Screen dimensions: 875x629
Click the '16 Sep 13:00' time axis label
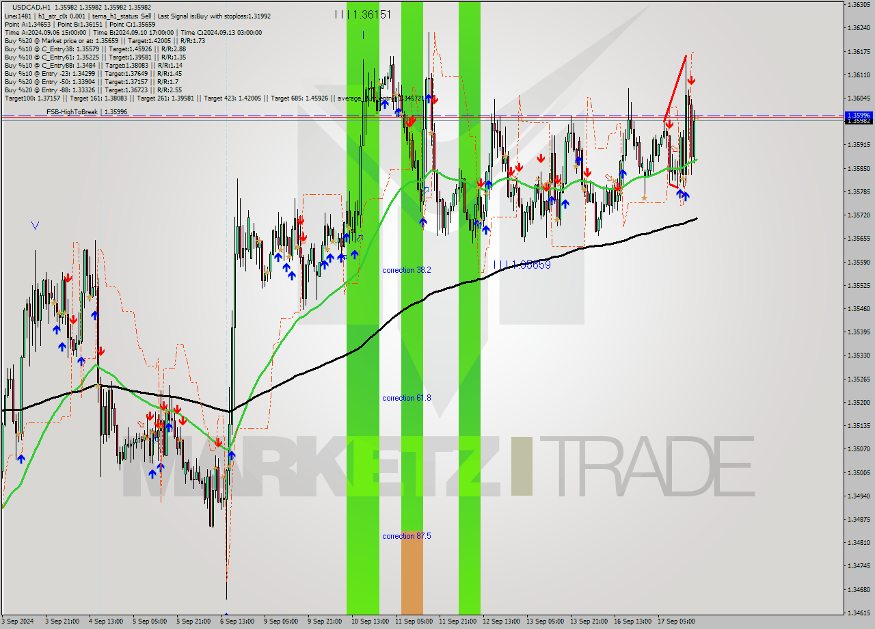pos(632,621)
